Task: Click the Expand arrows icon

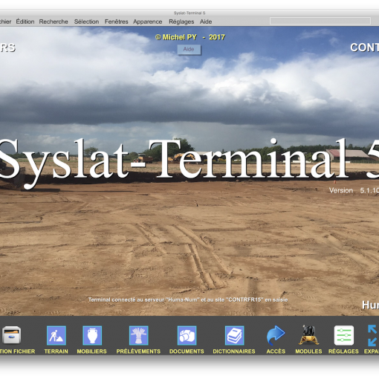Action: (373, 335)
